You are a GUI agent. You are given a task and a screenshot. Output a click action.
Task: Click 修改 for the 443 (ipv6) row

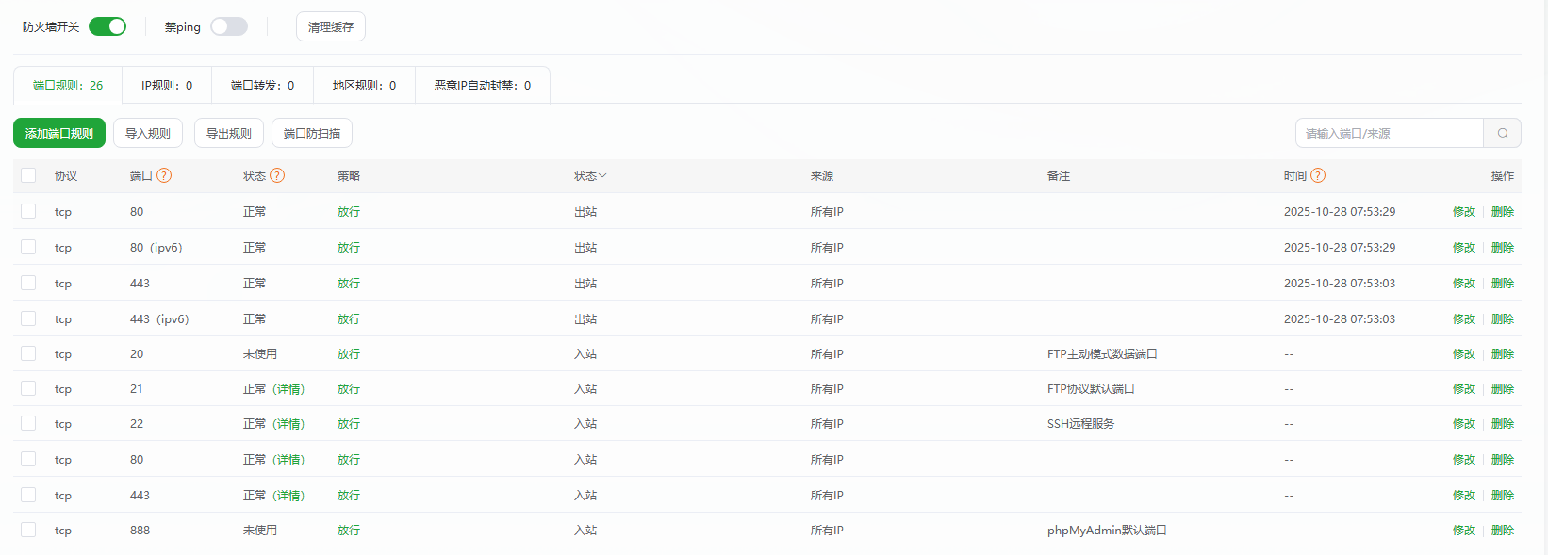(1464, 319)
